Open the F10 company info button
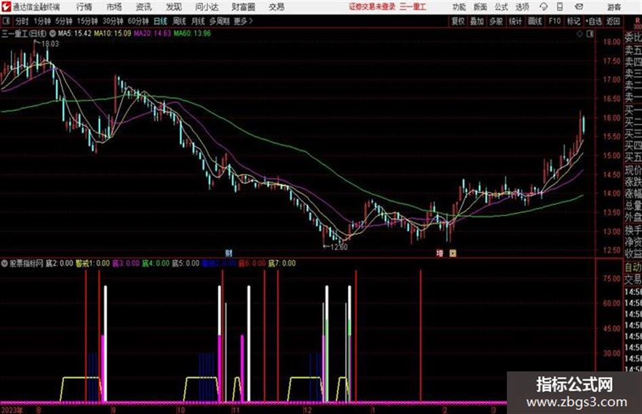 pos(554,21)
